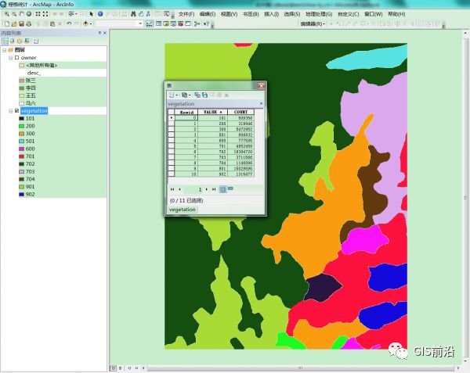The height and width of the screenshot is (373, 470).
Task: Select row 5 selector box in table
Action: coord(171,146)
